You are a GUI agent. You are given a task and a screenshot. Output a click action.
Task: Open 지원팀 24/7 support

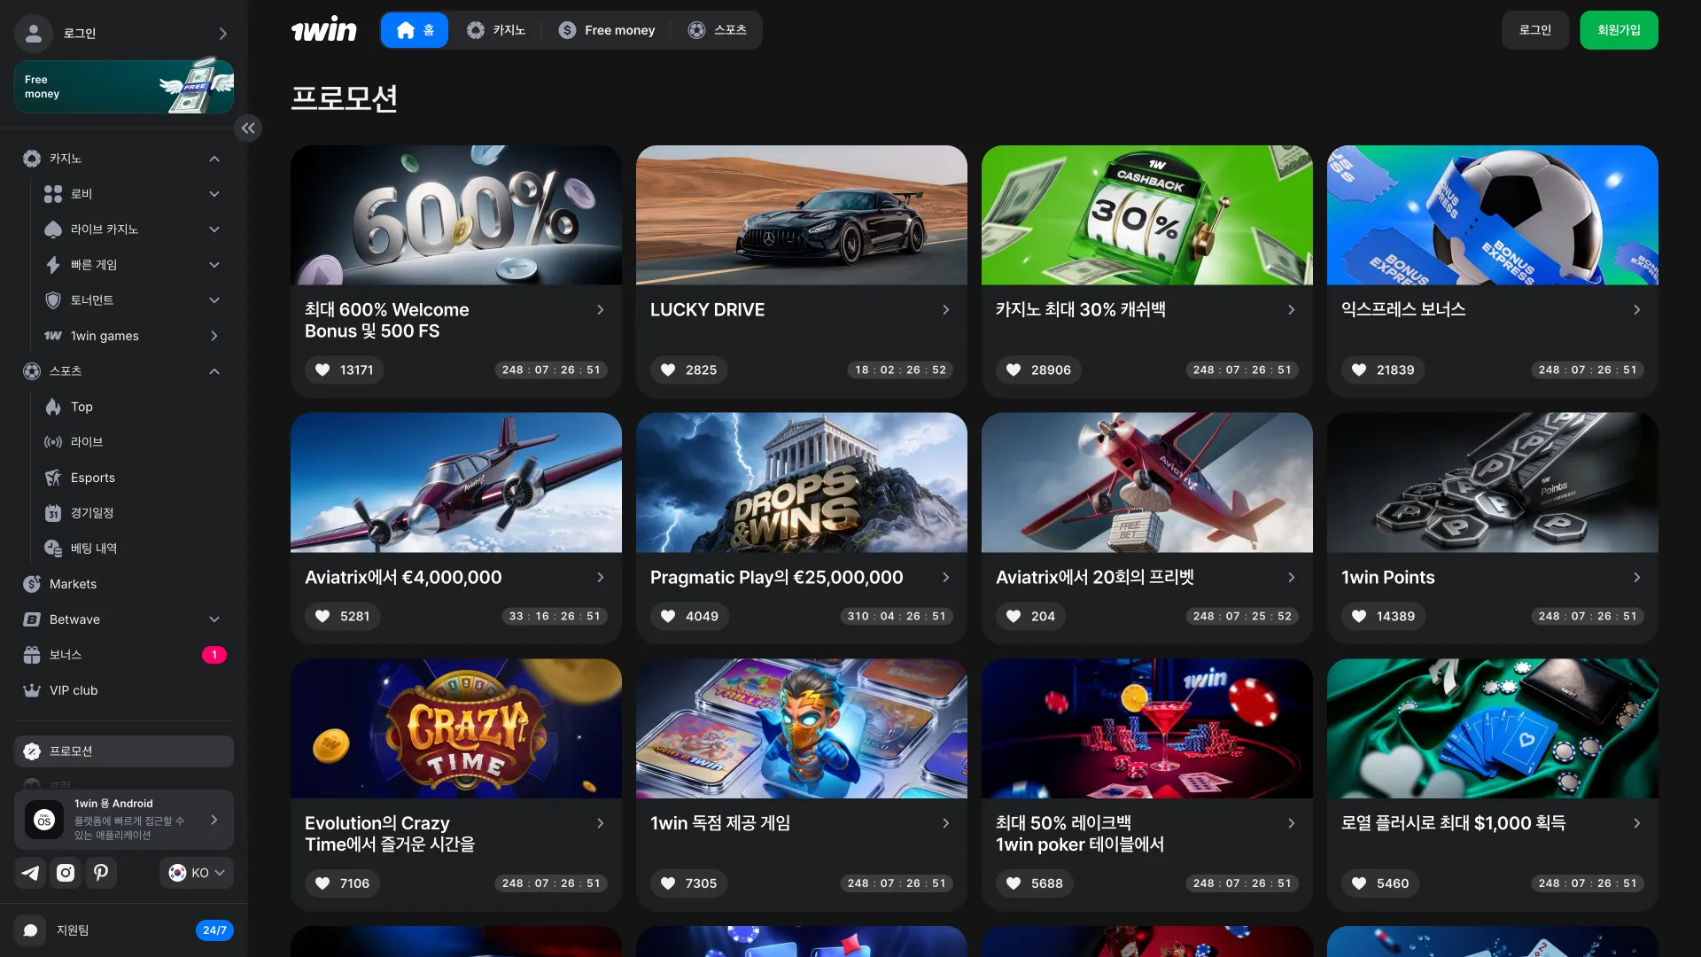(x=124, y=930)
